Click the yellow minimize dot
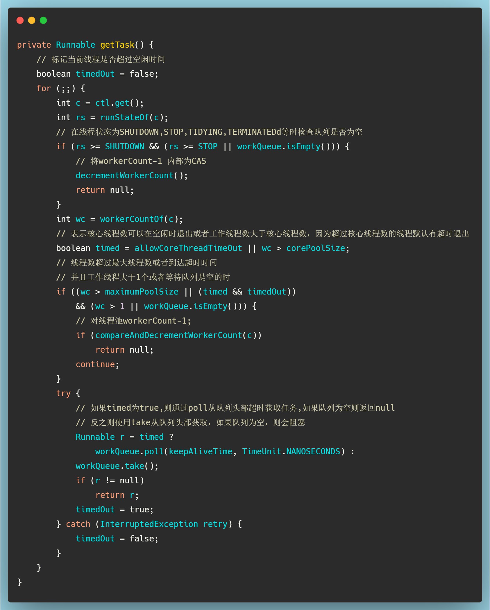Screen dimensions: 490x610 pos(32,20)
